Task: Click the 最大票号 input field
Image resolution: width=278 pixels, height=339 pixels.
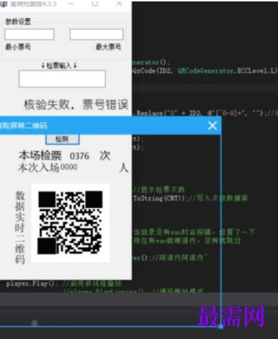Action: click(97, 35)
